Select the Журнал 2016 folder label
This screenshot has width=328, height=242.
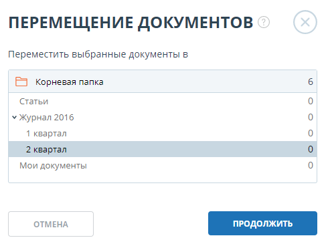point(46,118)
